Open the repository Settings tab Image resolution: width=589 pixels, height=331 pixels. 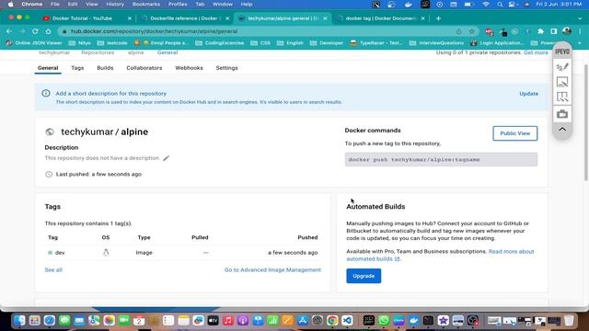[x=227, y=68]
